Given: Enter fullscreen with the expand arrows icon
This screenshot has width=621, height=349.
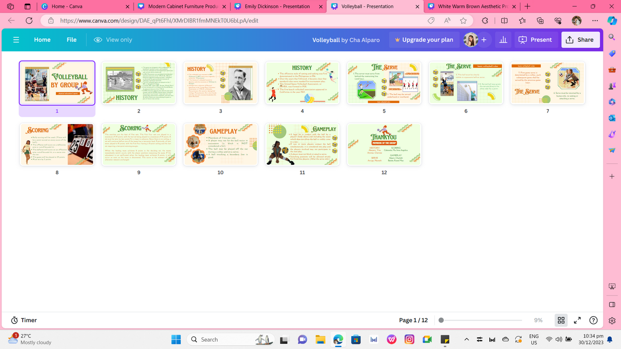Looking at the screenshot, I should tap(577, 320).
